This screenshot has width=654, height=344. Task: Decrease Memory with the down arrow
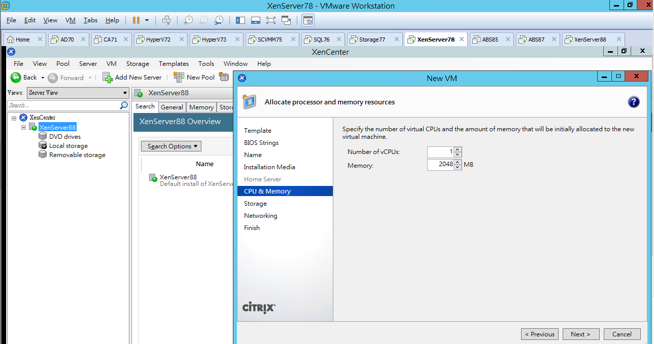pos(458,167)
